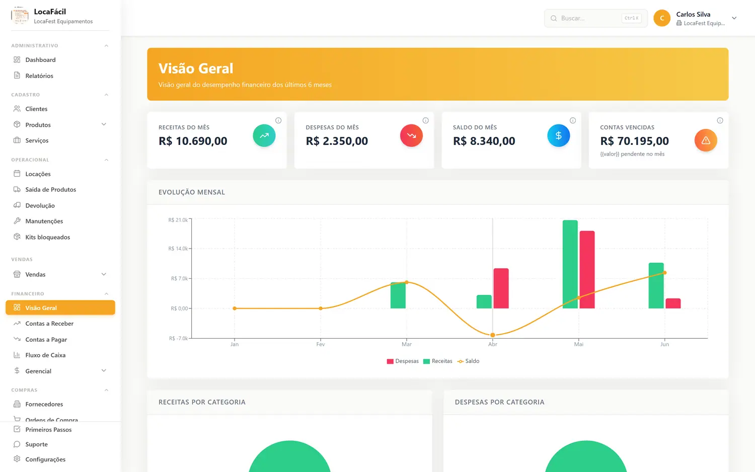The height and width of the screenshot is (472, 755).
Task: Click the Produtos box icon
Action: tap(17, 125)
